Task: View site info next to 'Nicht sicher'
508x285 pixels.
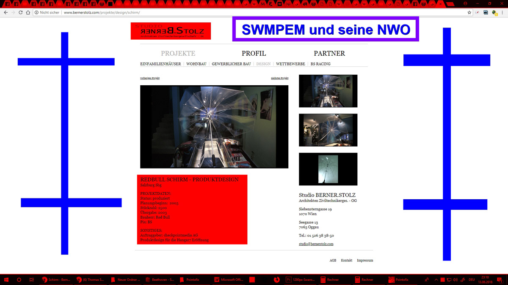Action: click(x=37, y=13)
